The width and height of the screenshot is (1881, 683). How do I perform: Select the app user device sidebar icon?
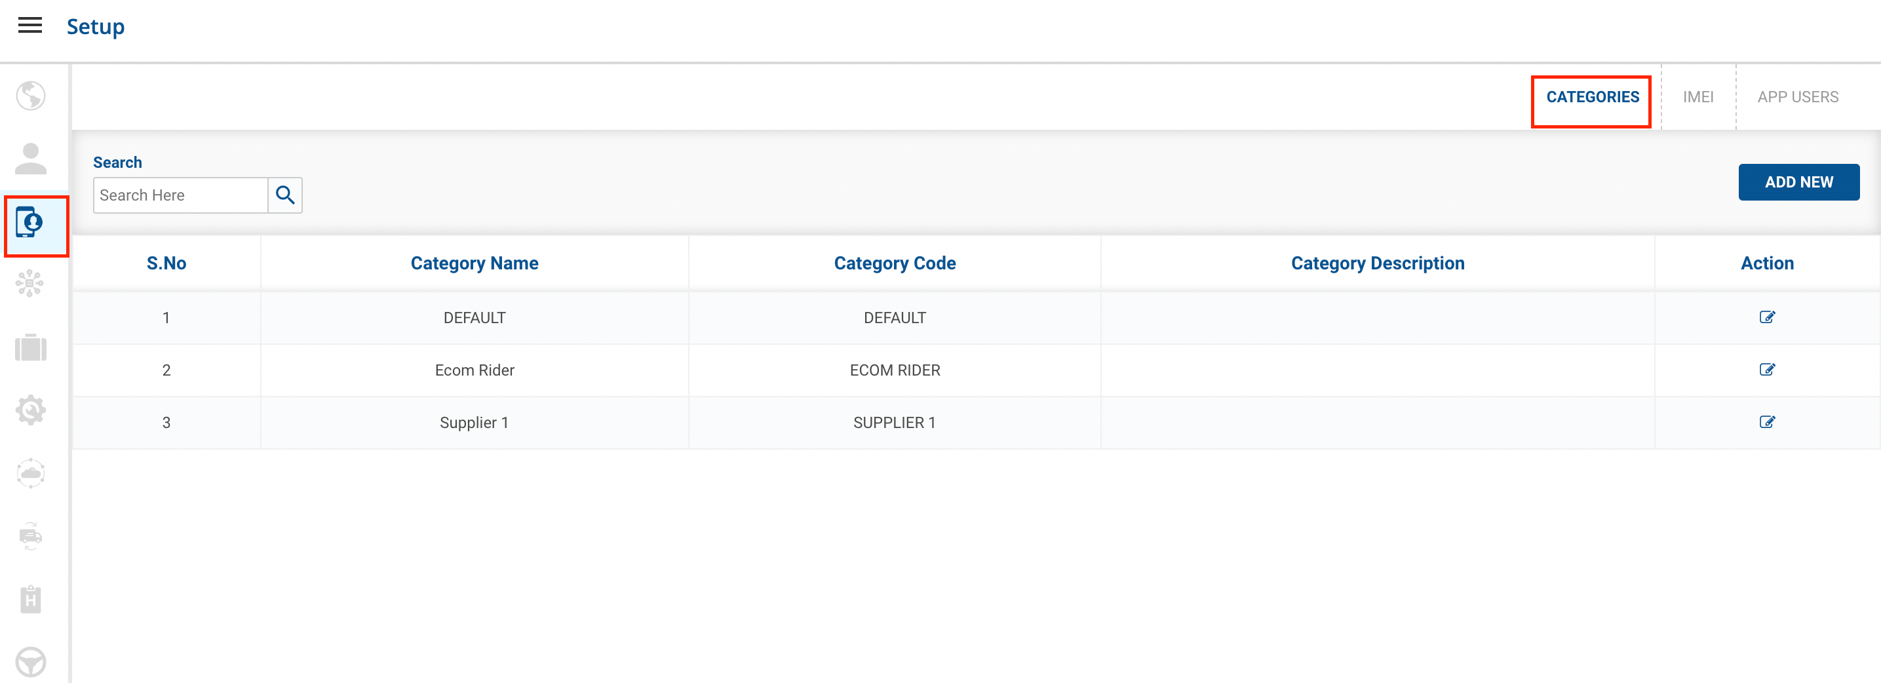(x=31, y=223)
